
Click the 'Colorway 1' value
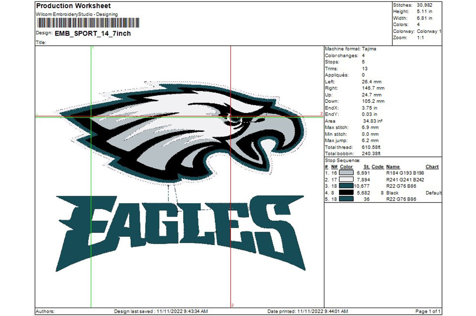click(429, 31)
